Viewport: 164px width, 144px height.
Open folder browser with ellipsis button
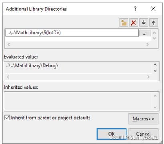click(x=145, y=33)
